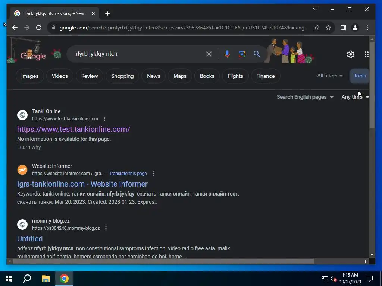Viewport: 382px width, 286px height.
Task: Click the URL text in the address bar
Action: click(184, 28)
